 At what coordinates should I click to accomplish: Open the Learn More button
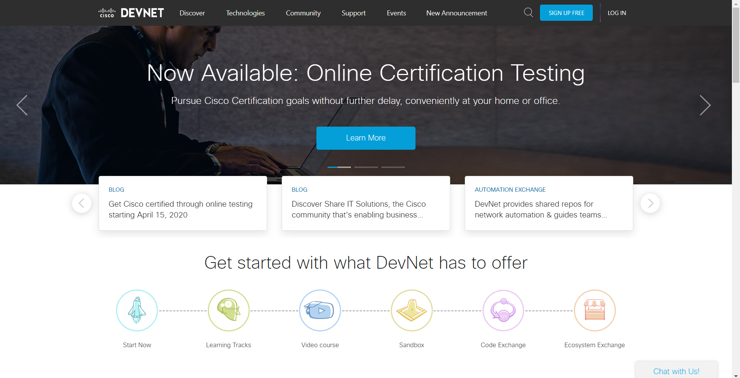click(x=366, y=138)
